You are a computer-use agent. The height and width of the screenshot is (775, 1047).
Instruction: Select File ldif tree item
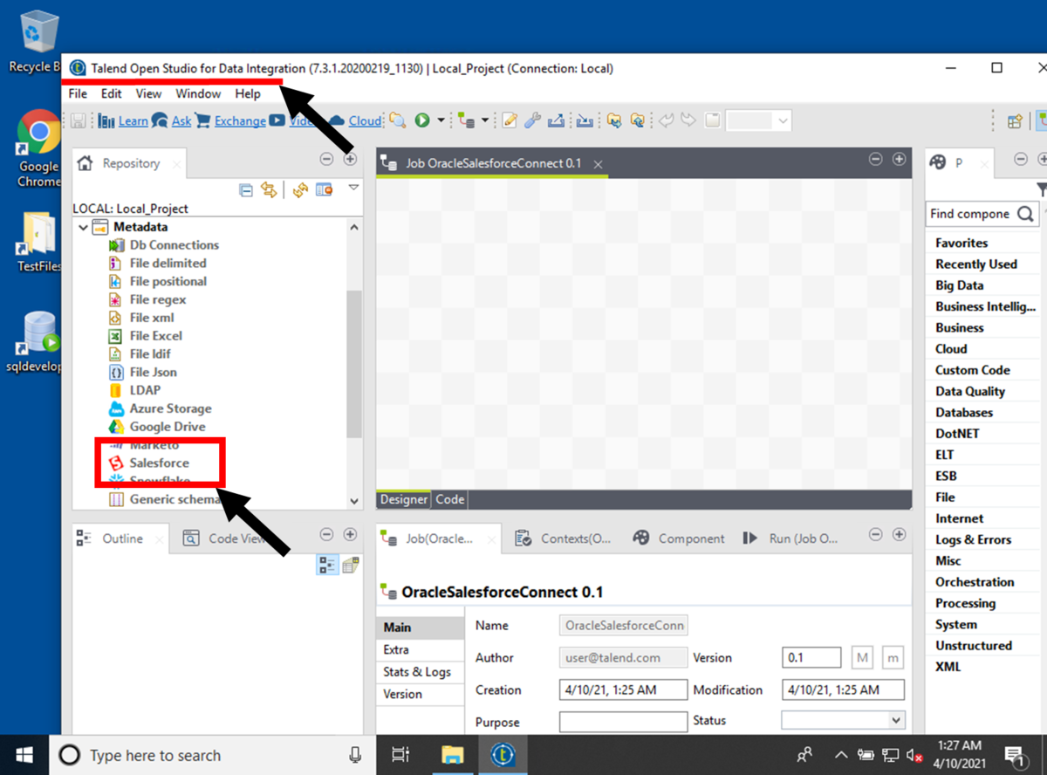point(150,353)
